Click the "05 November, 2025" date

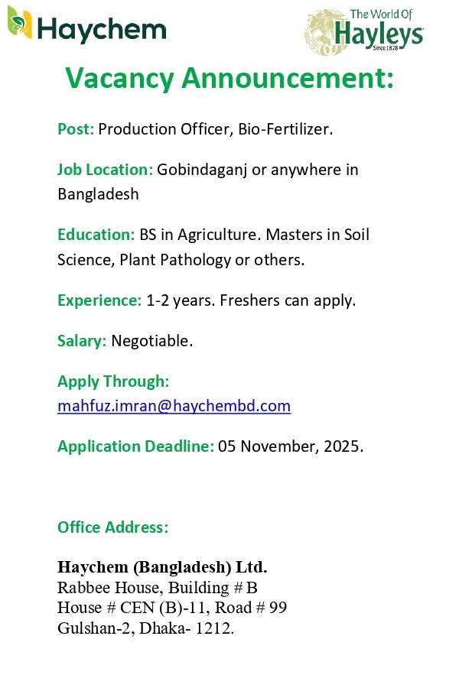(291, 446)
